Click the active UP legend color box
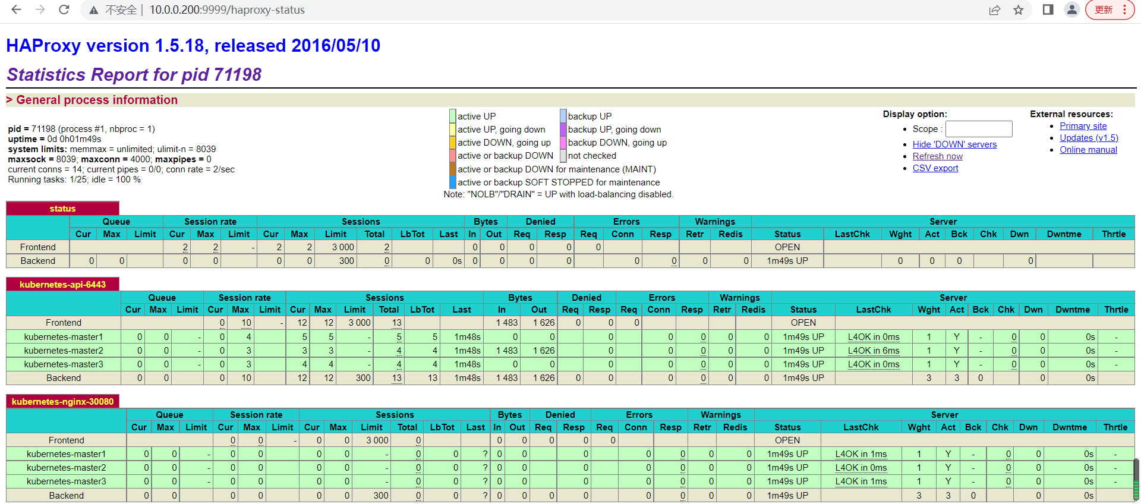1141x504 pixels. coord(453,116)
